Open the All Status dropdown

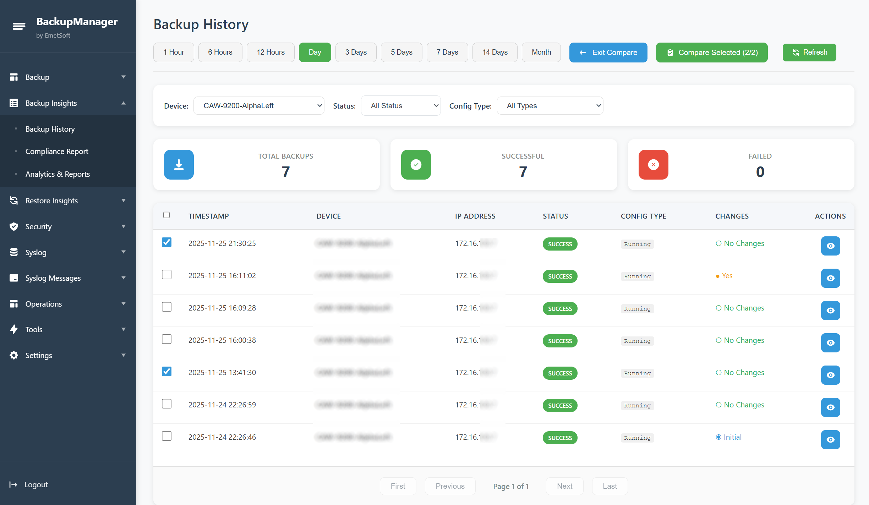coord(401,106)
